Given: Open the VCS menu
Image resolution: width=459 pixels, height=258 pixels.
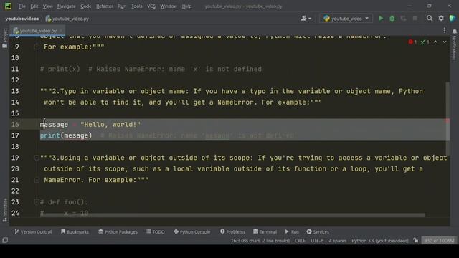Looking at the screenshot, I should click(x=151, y=6).
